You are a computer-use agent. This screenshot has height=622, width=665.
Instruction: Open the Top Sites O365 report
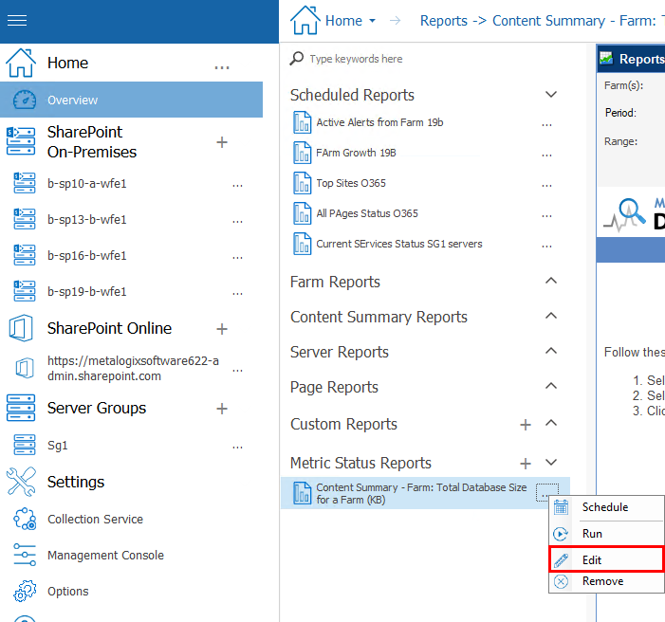pyautogui.click(x=351, y=183)
